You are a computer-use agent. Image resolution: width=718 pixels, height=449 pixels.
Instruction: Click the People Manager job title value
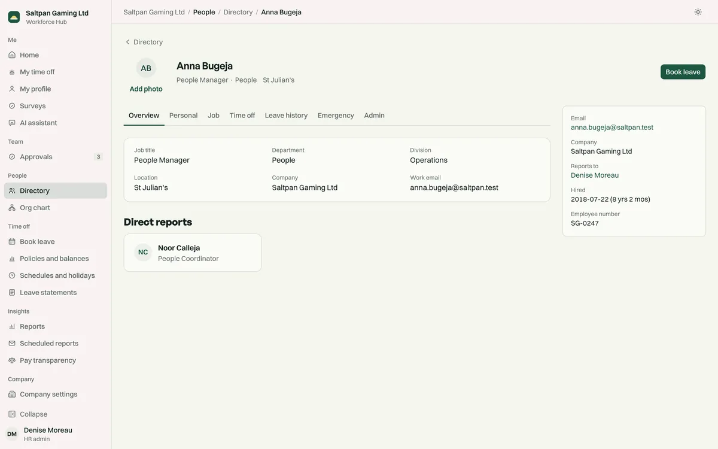point(162,160)
